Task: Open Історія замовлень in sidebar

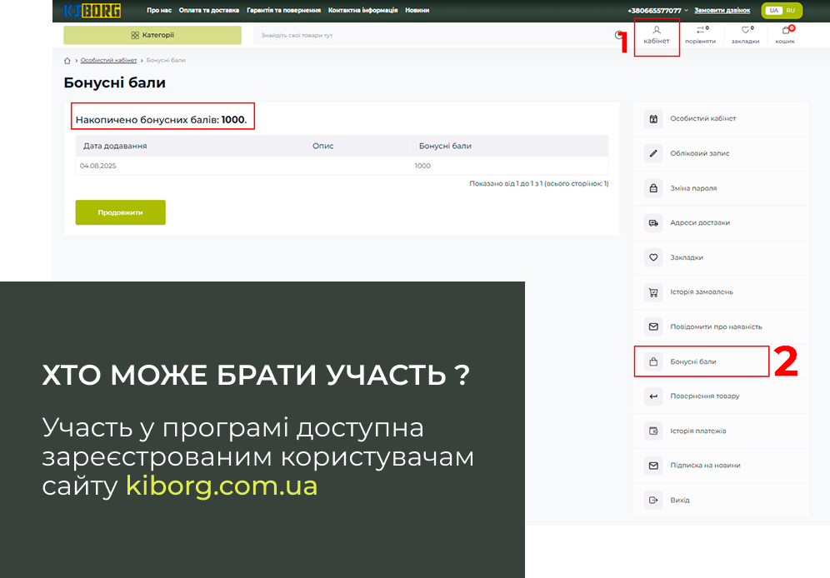Action: pos(701,292)
